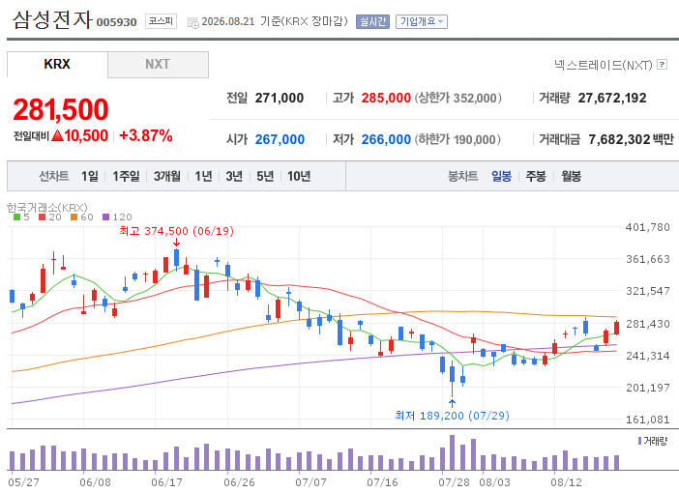This screenshot has width=679, height=492.
Task: Select the 1년 line chart period
Action: [203, 176]
